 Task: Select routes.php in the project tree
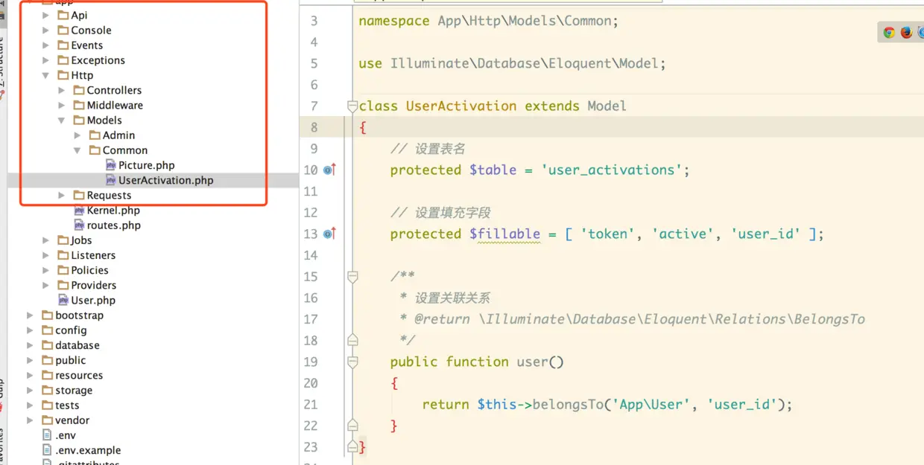[113, 225]
